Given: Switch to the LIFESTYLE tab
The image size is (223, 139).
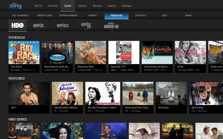Looking at the screenshot, I should coord(141,15).
